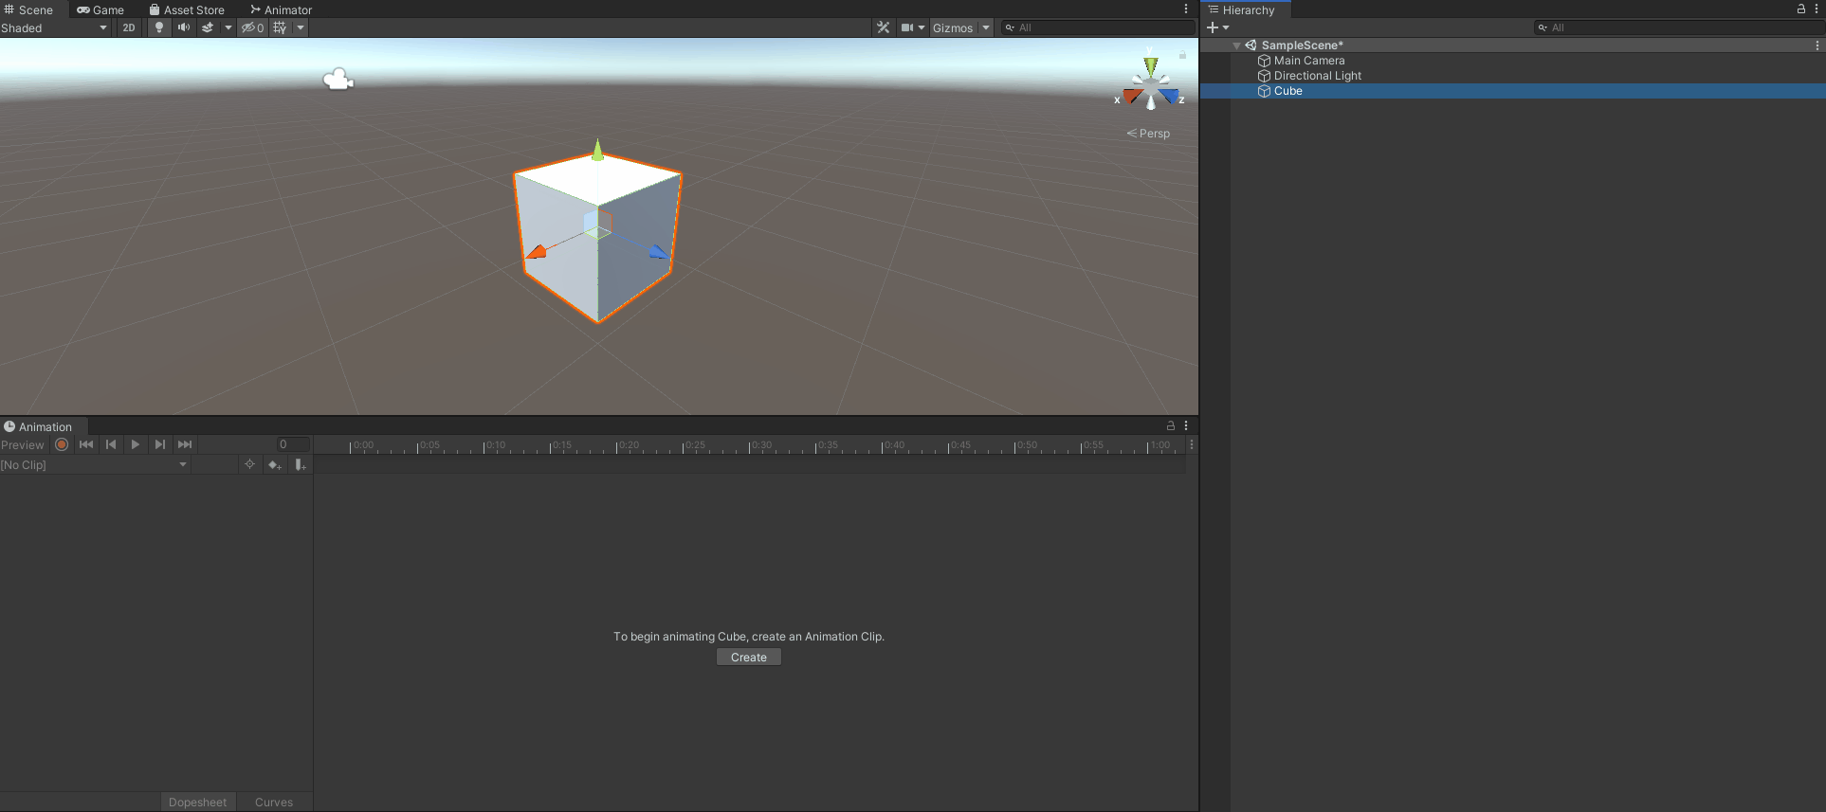
Task: Click the 0:30 mark on the timeline
Action: pyautogui.click(x=760, y=445)
